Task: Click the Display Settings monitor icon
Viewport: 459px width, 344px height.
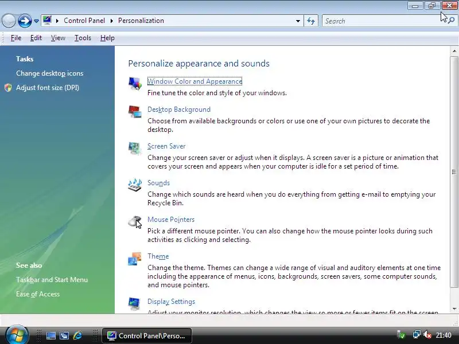Action: pos(134,304)
